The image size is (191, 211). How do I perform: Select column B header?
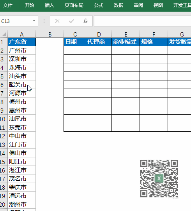pyautogui.click(x=50, y=34)
